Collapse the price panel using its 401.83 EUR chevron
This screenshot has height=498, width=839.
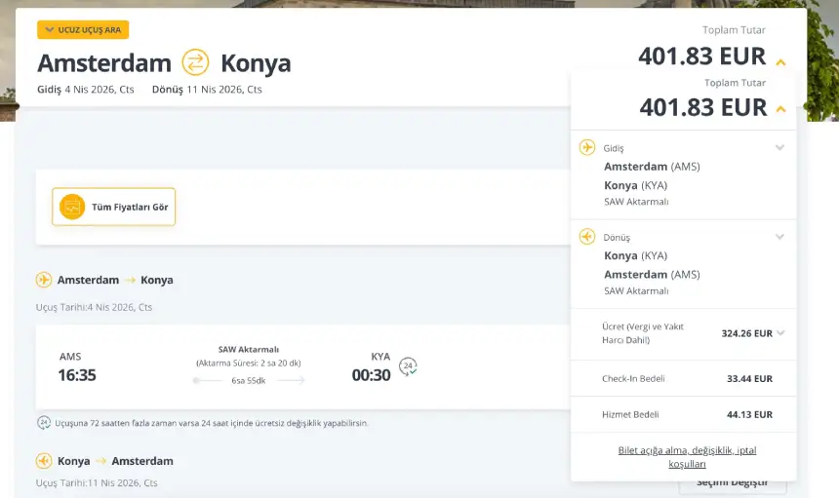(x=780, y=109)
